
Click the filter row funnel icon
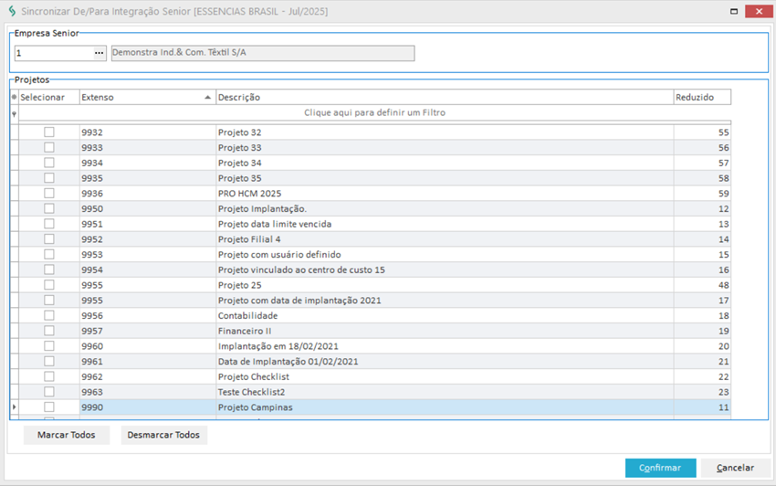(15, 114)
